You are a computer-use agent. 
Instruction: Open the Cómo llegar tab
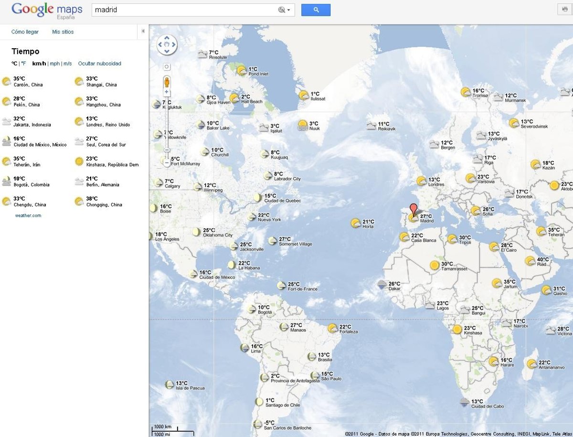(x=25, y=32)
